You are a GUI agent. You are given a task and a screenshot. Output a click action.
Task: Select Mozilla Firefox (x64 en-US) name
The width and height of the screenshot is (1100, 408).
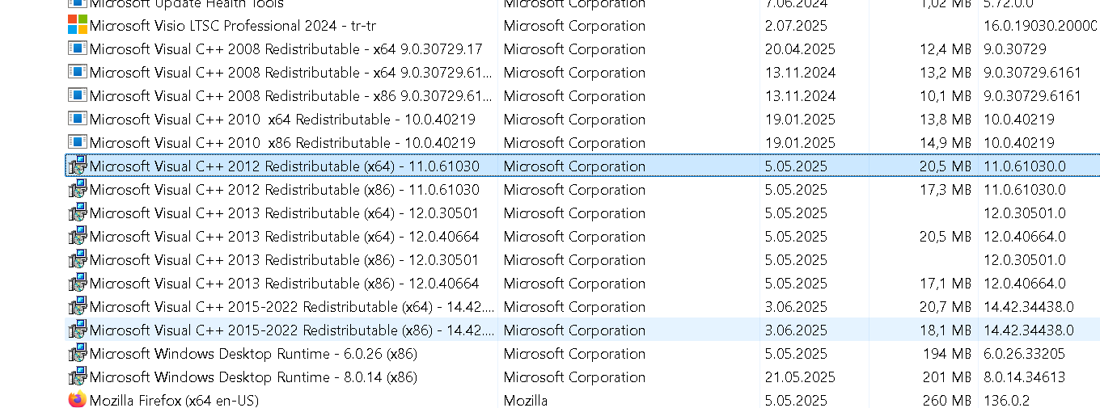click(x=174, y=401)
